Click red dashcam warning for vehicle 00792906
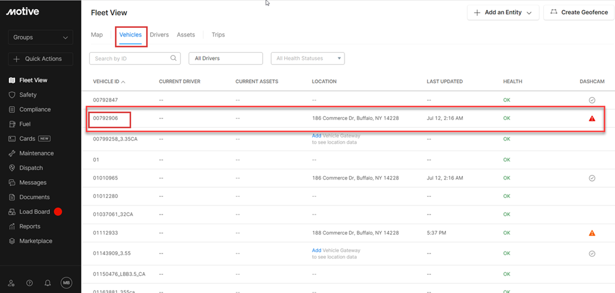 coord(592,118)
